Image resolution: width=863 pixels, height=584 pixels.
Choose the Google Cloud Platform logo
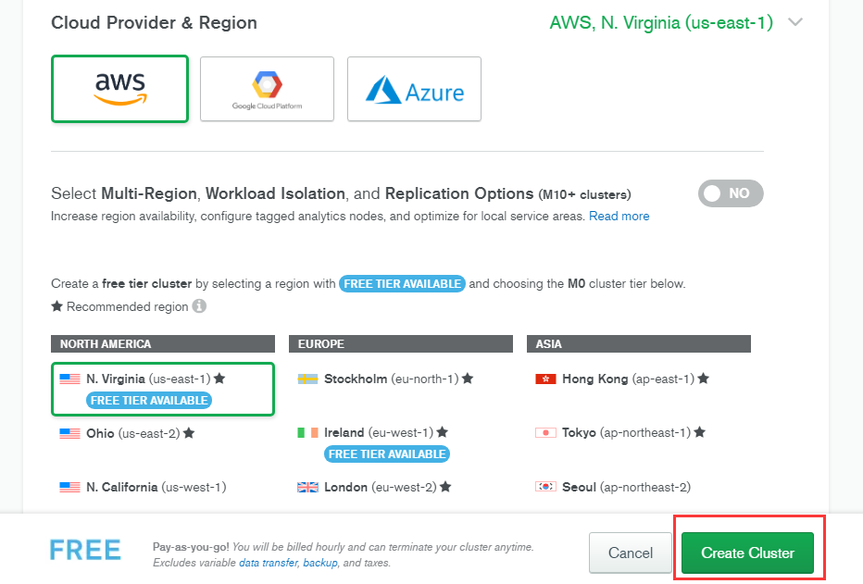pos(267,89)
